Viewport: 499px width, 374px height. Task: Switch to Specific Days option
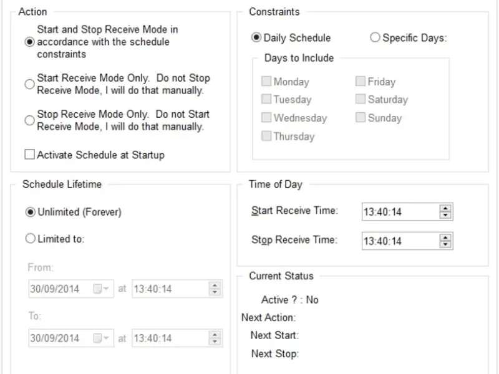click(375, 37)
